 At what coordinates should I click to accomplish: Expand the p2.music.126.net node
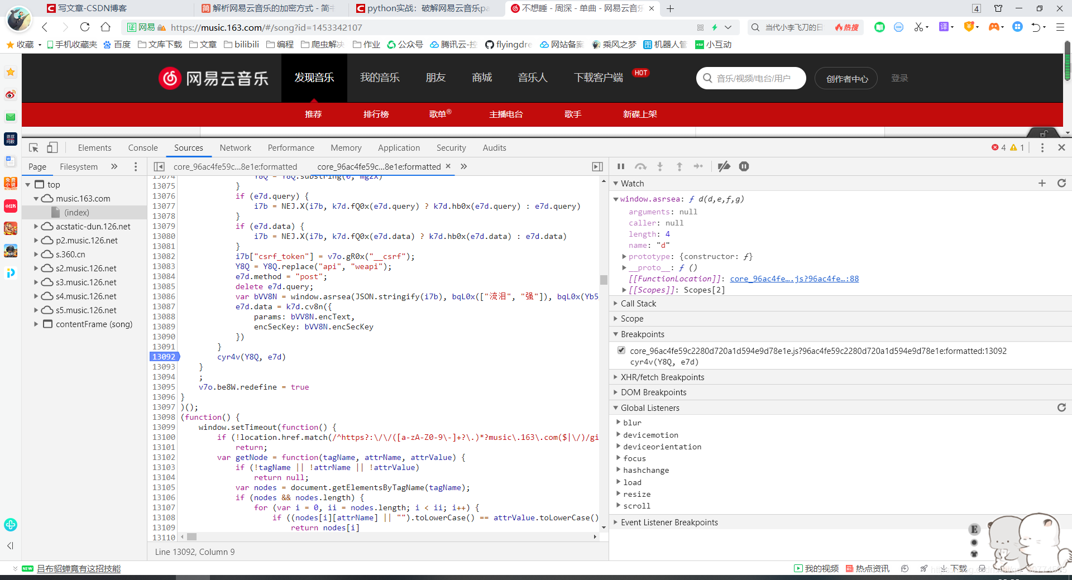coord(36,240)
